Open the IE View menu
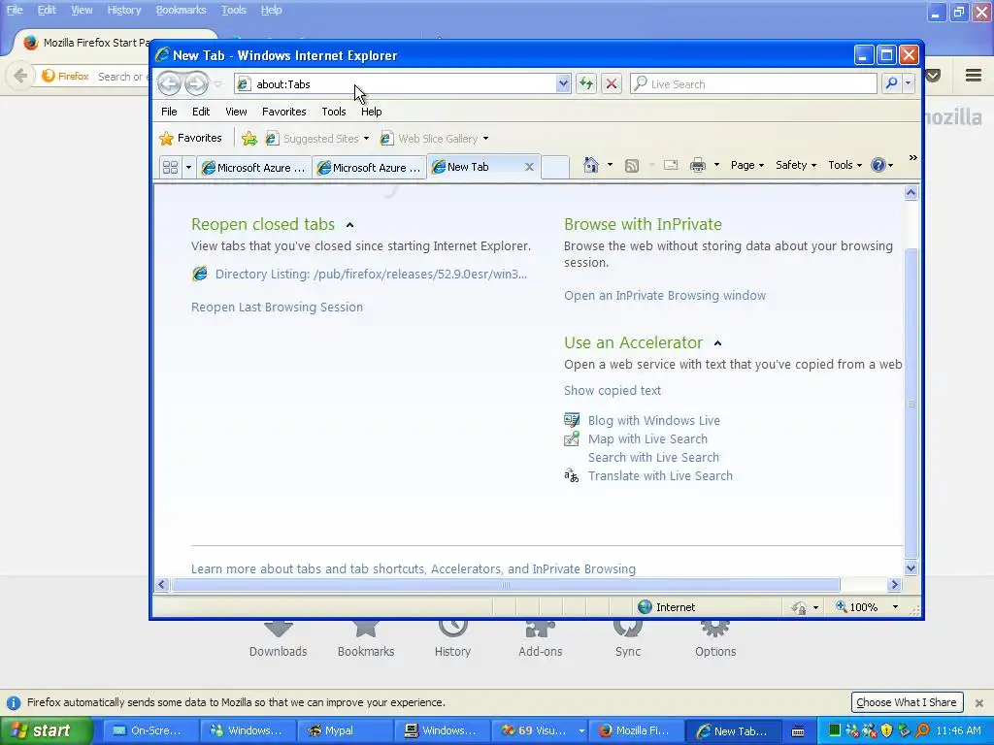The image size is (994, 745). (x=236, y=112)
